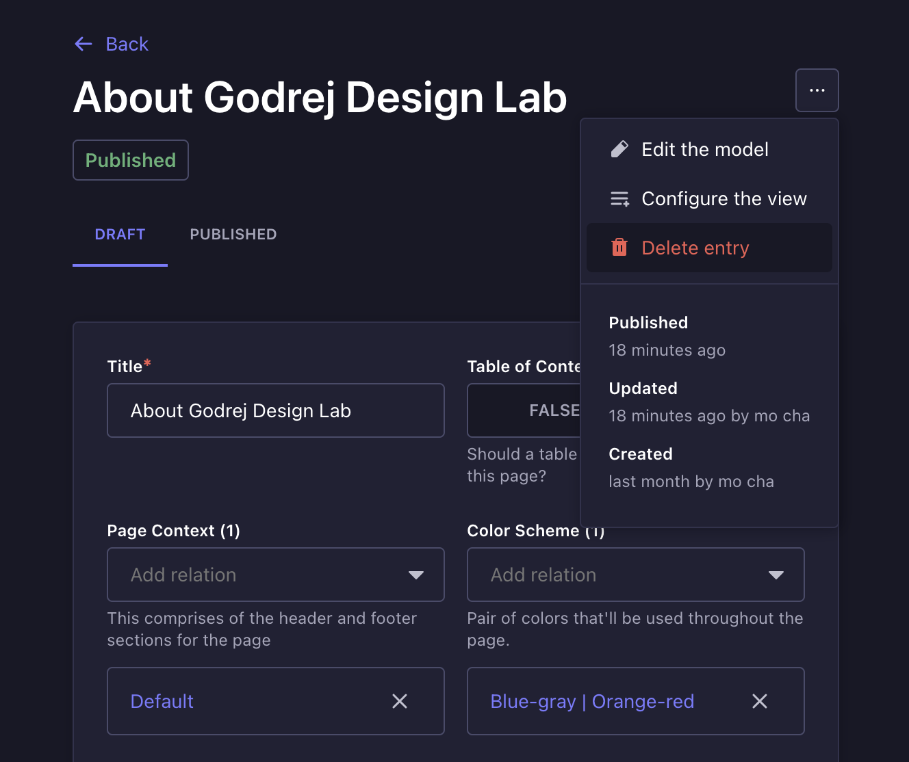The width and height of the screenshot is (909, 762).
Task: Click into the Title input field
Action: pos(275,410)
